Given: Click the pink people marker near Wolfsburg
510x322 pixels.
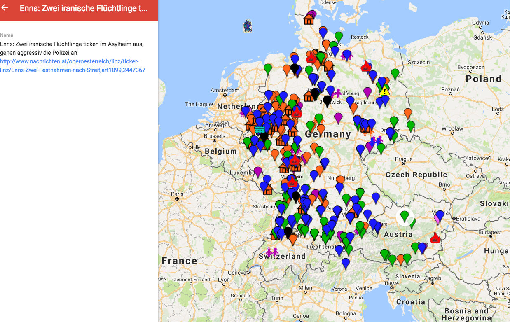Looking at the screenshot, I should coord(338,93).
